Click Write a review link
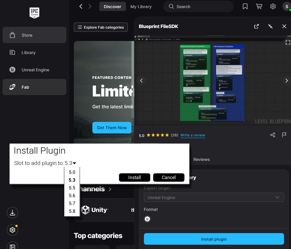 coord(193,135)
